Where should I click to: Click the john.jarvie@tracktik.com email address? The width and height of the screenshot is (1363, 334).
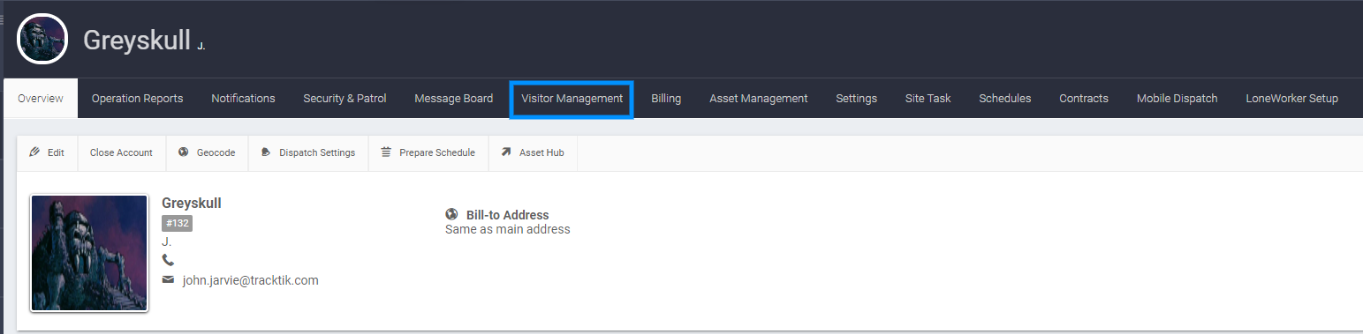[250, 280]
